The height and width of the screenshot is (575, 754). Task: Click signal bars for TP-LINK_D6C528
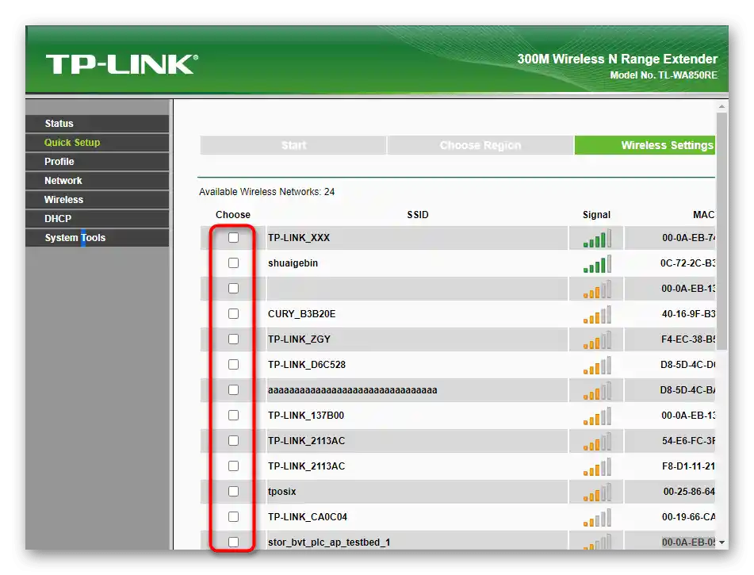[597, 365]
